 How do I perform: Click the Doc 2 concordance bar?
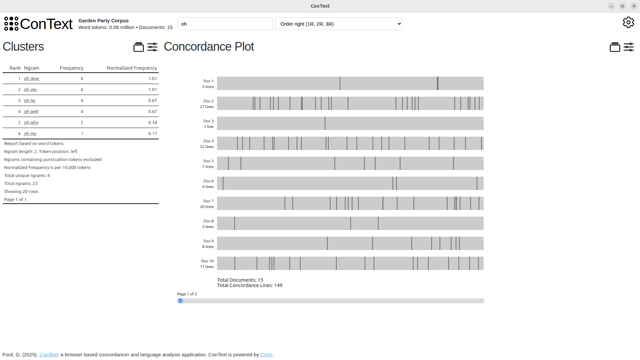[x=350, y=103]
